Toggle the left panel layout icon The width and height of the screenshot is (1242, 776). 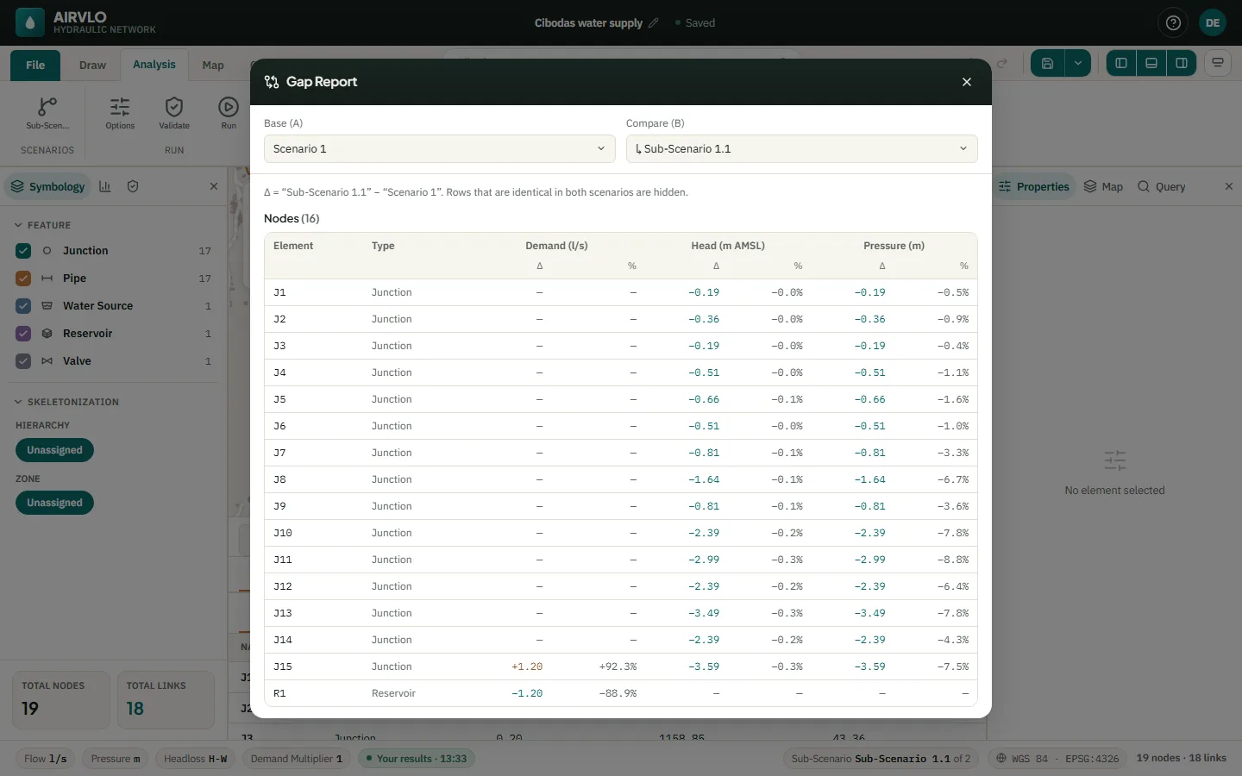click(x=1121, y=63)
